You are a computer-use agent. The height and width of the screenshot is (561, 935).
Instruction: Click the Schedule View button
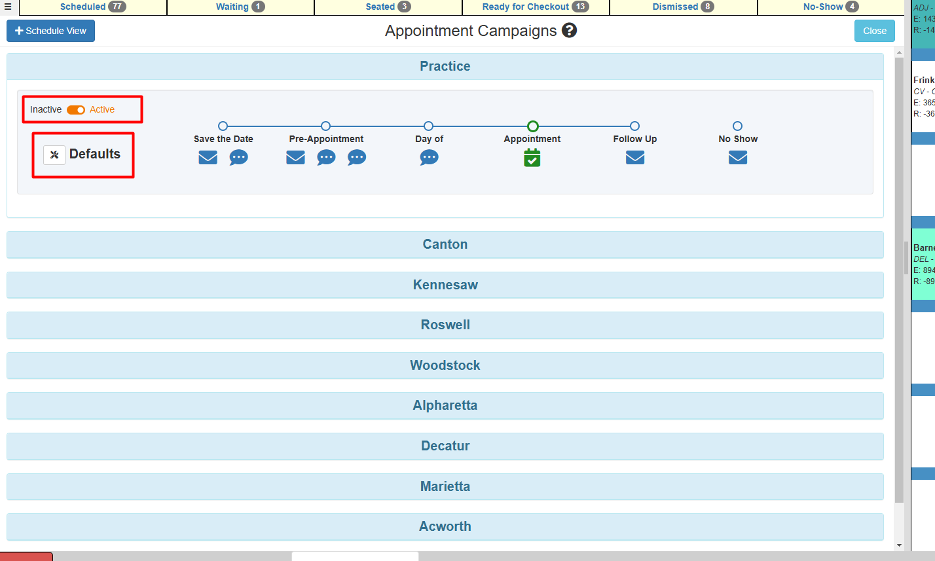pos(50,30)
